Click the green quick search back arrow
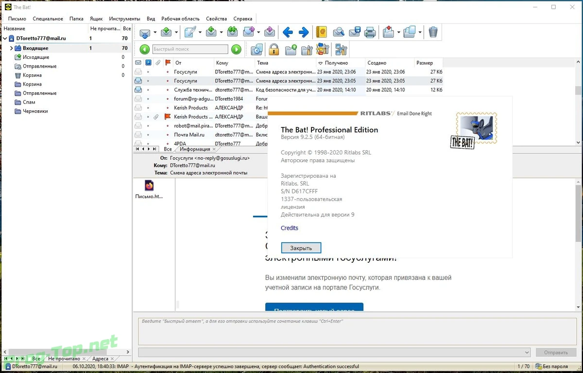 [x=144, y=49]
